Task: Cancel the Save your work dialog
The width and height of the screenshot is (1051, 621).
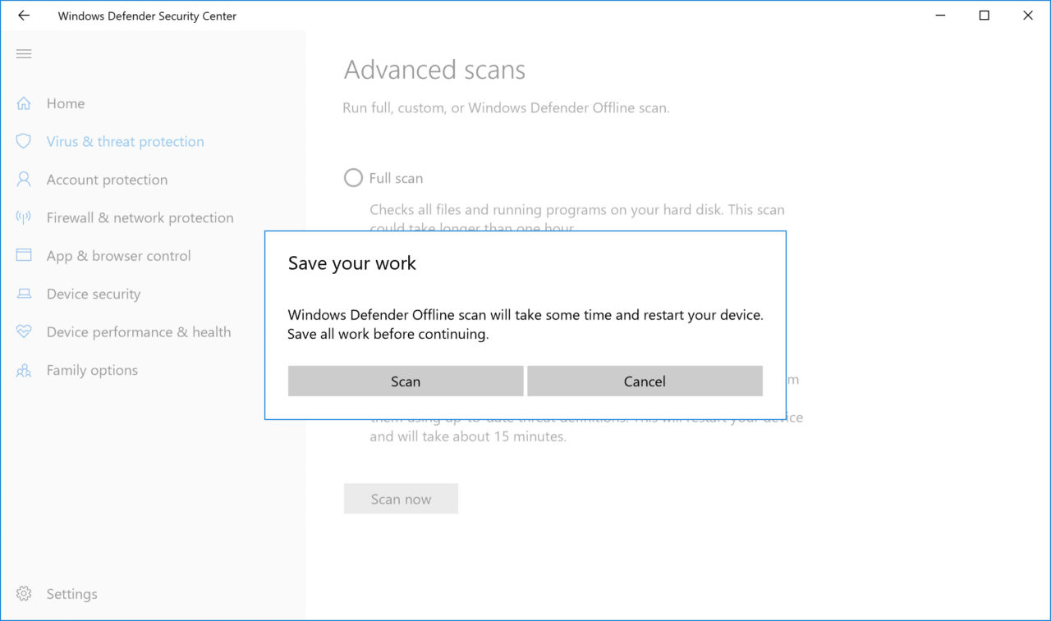Action: (x=645, y=381)
